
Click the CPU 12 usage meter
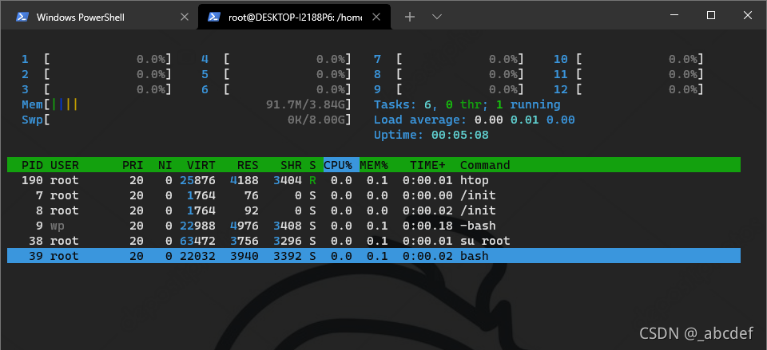[629, 90]
